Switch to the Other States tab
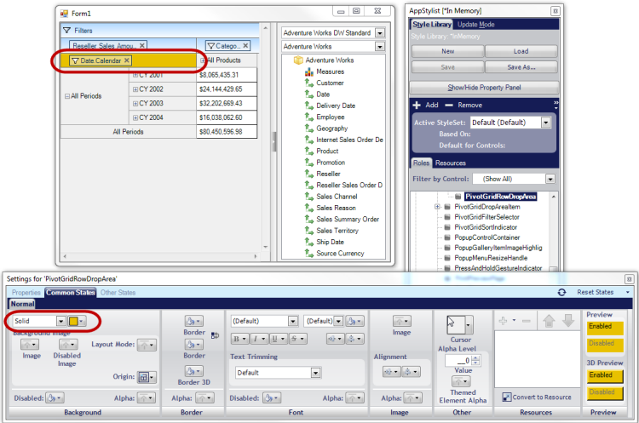Viewport: 639px width, 423px height. 118,293
